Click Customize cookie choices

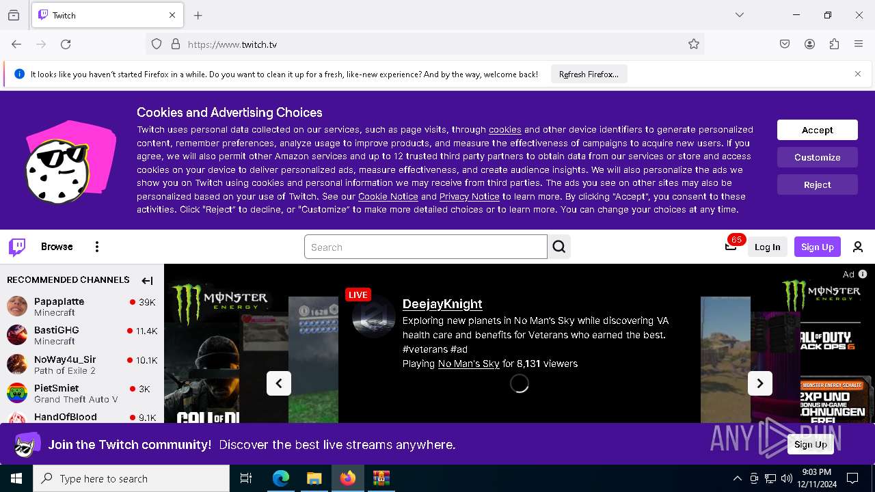point(818,157)
